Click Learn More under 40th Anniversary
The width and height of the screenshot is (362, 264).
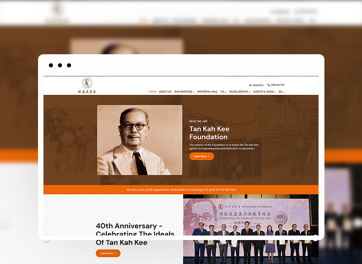pyautogui.click(x=108, y=253)
